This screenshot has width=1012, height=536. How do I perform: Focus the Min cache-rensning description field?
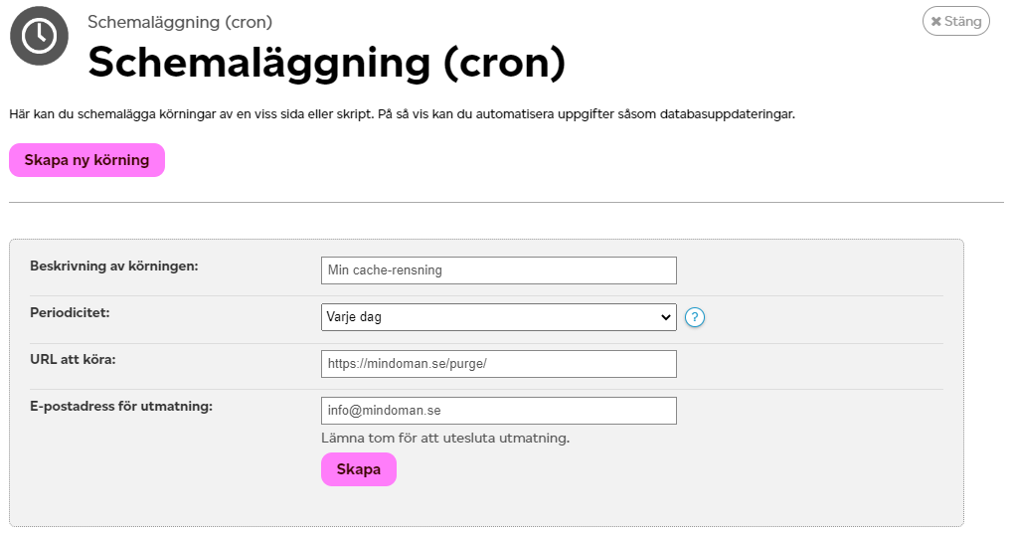point(499,270)
